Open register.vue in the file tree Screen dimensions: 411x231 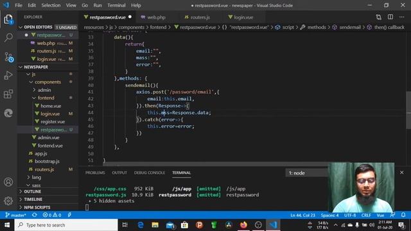click(53, 121)
